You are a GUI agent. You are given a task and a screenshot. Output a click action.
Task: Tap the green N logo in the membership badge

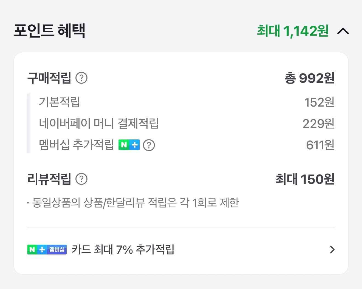click(x=32, y=249)
